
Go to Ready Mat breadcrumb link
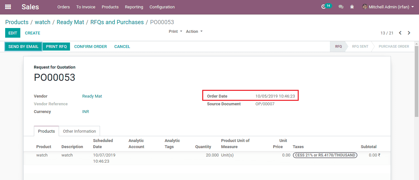point(70,22)
